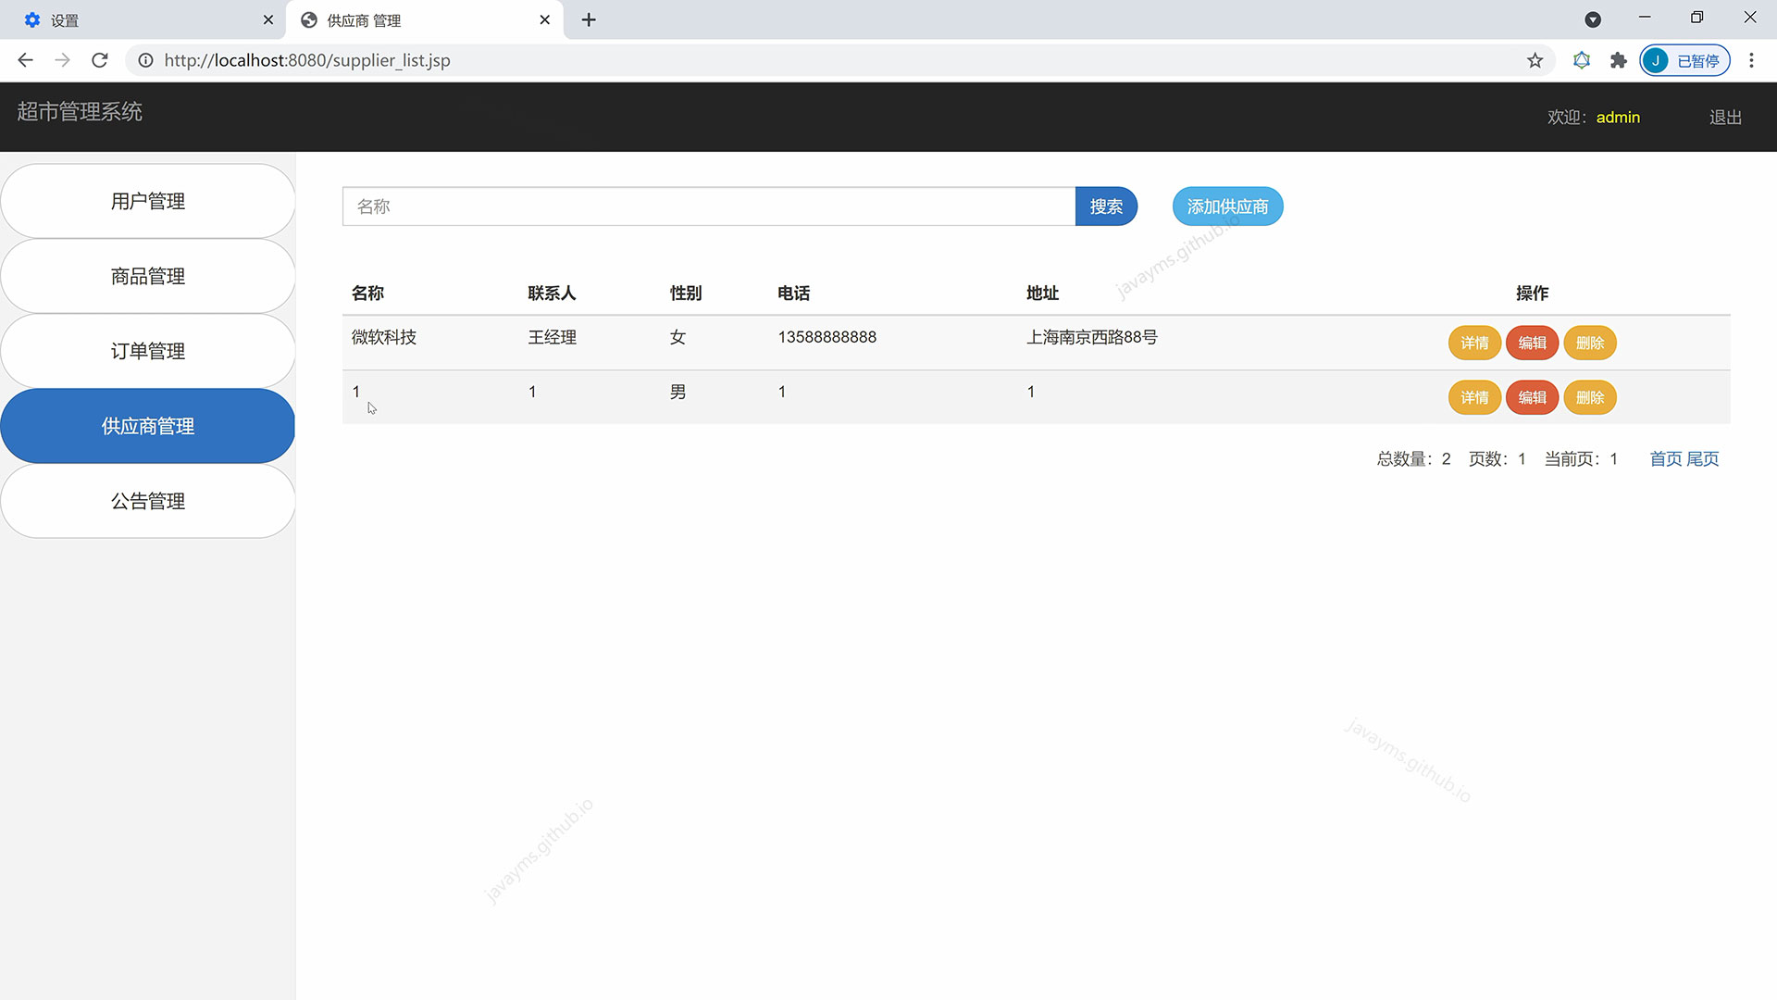Click the browser reload icon
This screenshot has height=1000, width=1777.
point(100,60)
